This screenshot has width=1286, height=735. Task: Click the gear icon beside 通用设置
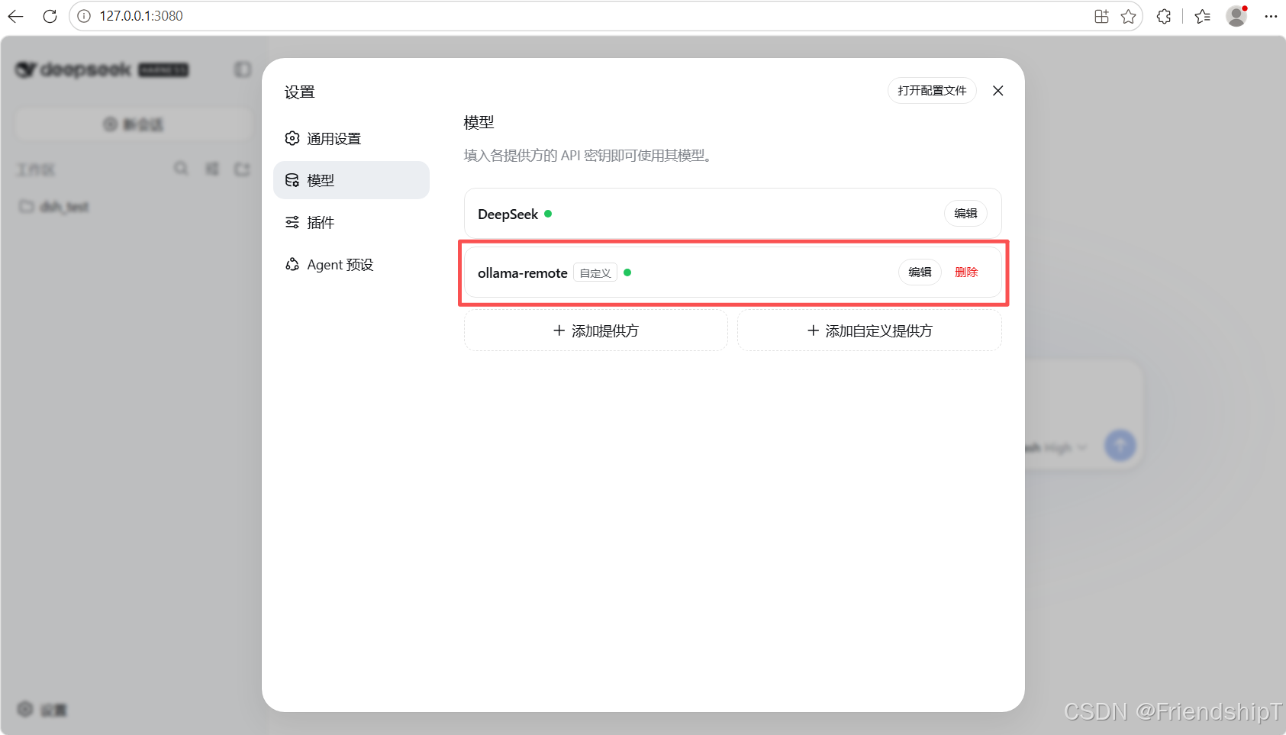pyautogui.click(x=292, y=138)
